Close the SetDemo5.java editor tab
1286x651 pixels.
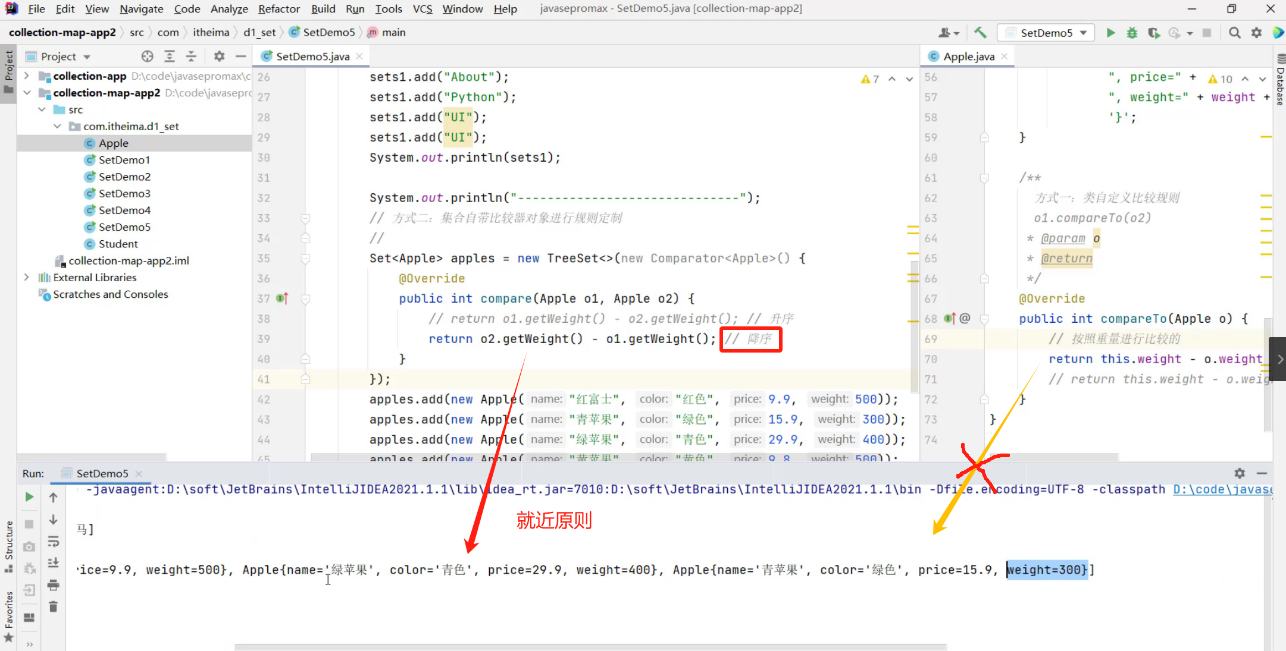pyautogui.click(x=359, y=56)
